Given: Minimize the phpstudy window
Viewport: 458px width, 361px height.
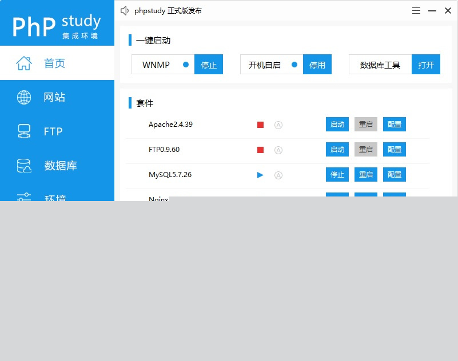Looking at the screenshot, I should click(x=432, y=11).
